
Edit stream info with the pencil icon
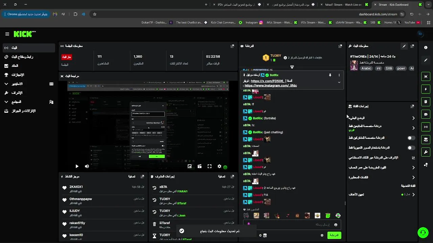click(404, 46)
